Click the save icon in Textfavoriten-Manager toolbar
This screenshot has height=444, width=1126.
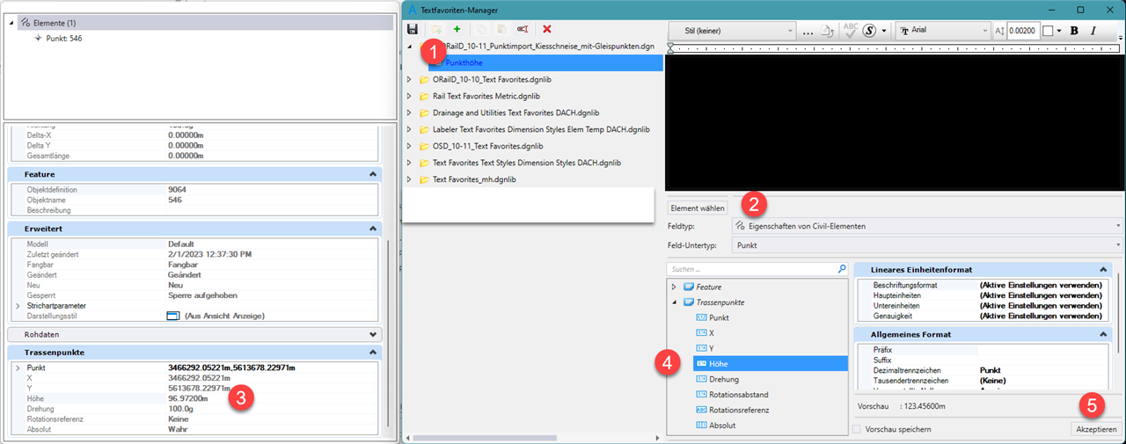click(412, 30)
